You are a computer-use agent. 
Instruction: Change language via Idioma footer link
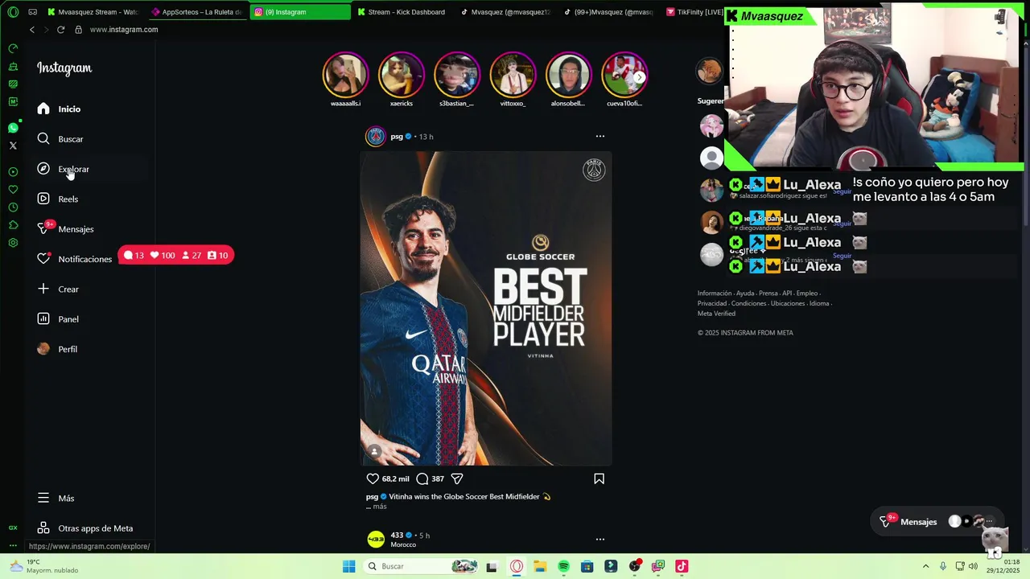[819, 303]
